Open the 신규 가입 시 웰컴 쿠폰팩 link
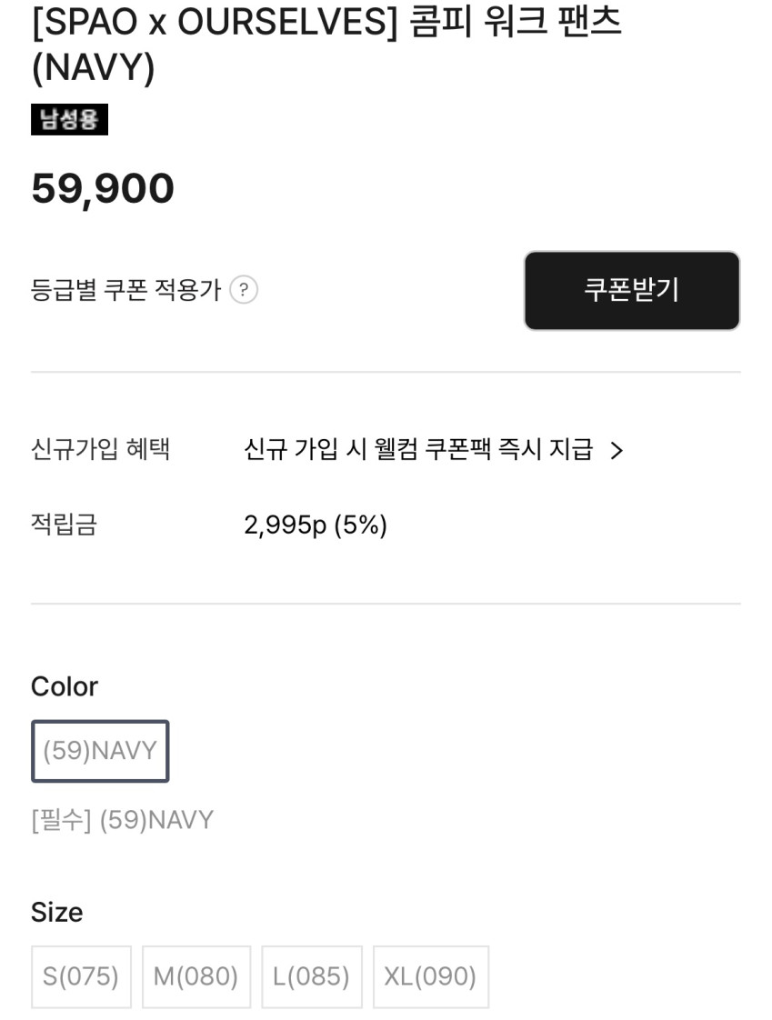This screenshot has height=1020, width=772. click(418, 449)
